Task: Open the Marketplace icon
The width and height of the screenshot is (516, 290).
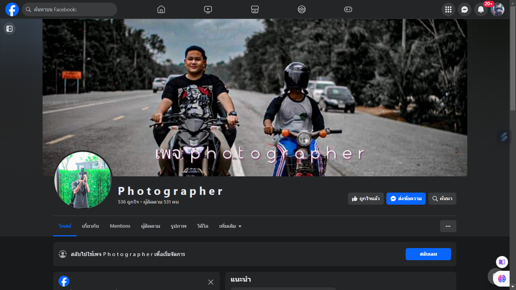Action: 255,9
